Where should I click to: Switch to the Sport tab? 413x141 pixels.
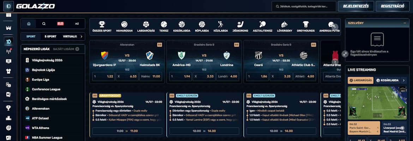31,37
